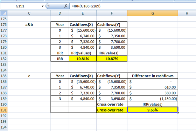This screenshot has width=196, height=131.
Task: Click Year header in row 176
Action: (60, 25)
